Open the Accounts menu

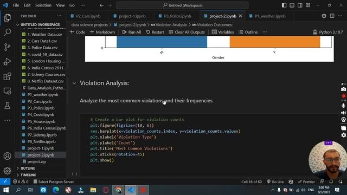pos(7,156)
